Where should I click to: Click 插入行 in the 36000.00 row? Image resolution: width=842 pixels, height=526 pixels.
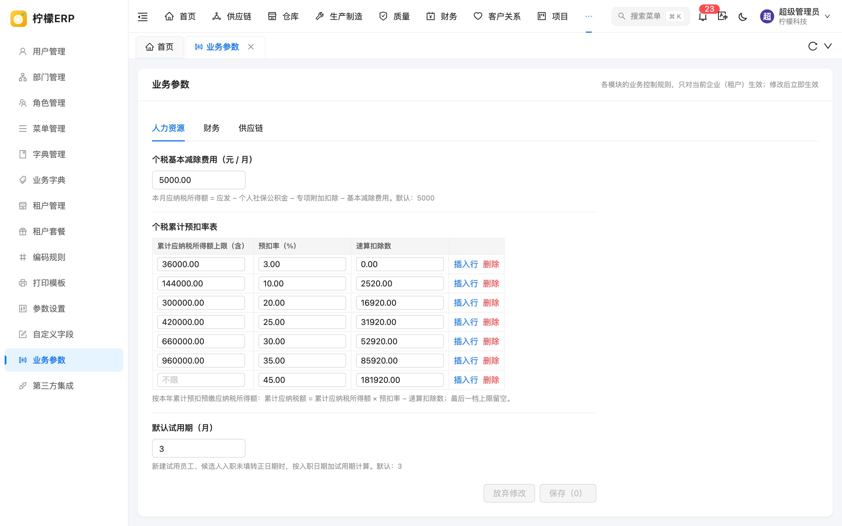465,264
